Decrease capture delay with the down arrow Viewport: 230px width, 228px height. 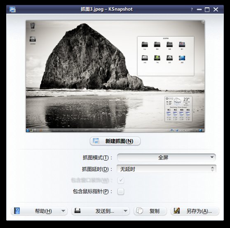pyautogui.click(x=212, y=170)
